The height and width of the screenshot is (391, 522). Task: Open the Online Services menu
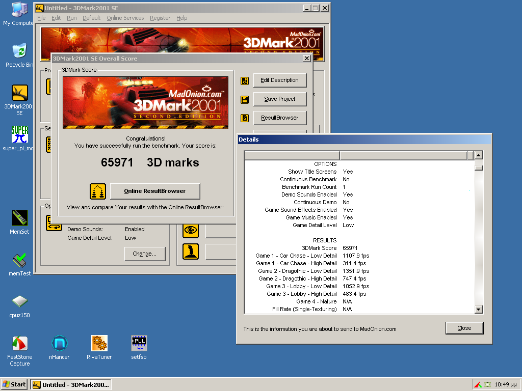tap(125, 18)
